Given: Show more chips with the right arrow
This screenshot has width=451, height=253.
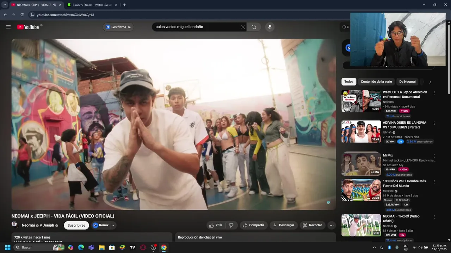Looking at the screenshot, I should pyautogui.click(x=430, y=82).
